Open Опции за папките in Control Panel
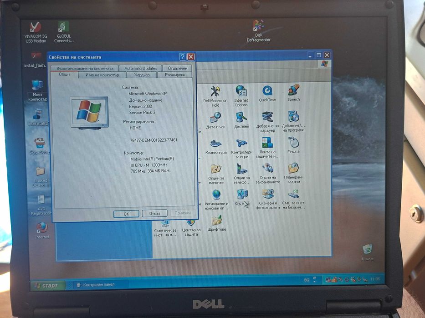This screenshot has width=425, height=318. pyautogui.click(x=216, y=174)
